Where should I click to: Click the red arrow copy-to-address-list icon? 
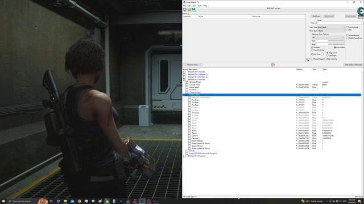tap(308, 60)
